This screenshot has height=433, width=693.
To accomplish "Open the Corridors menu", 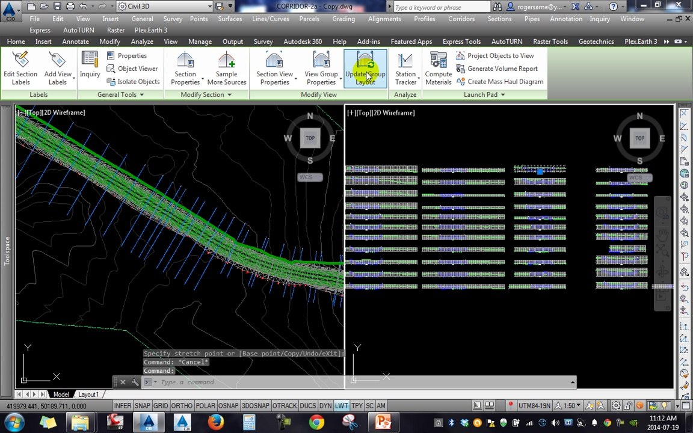I will 461,19.
